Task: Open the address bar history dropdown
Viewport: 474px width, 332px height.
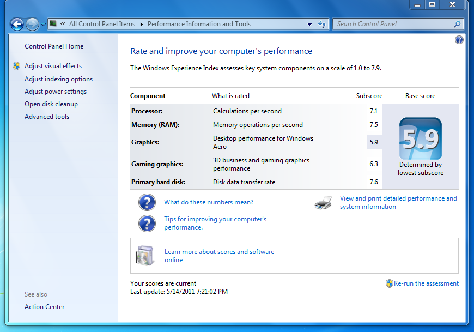Action: pos(309,24)
